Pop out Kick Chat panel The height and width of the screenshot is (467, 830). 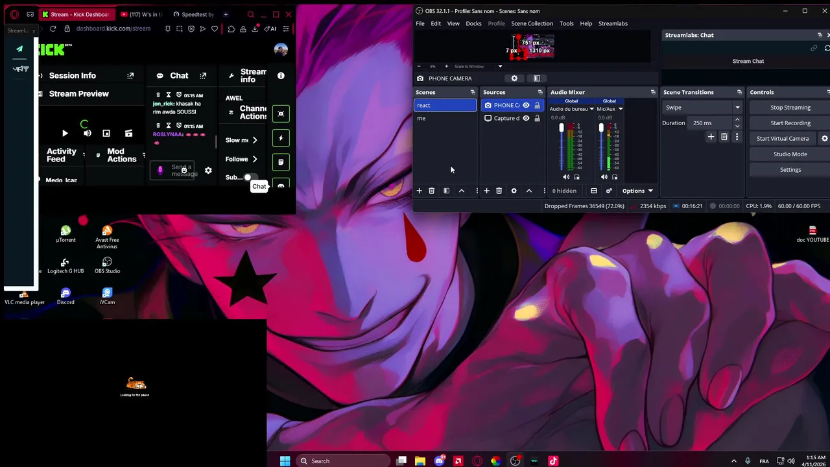point(203,76)
